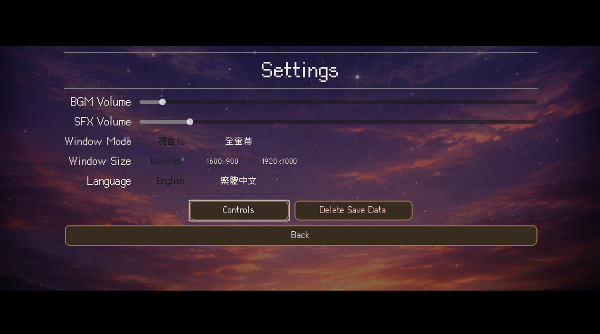
Task: Switch language to English
Action: click(171, 181)
